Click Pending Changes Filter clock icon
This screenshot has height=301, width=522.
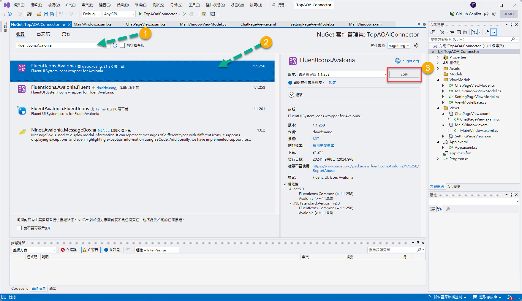pyautogui.click(x=442, y=32)
